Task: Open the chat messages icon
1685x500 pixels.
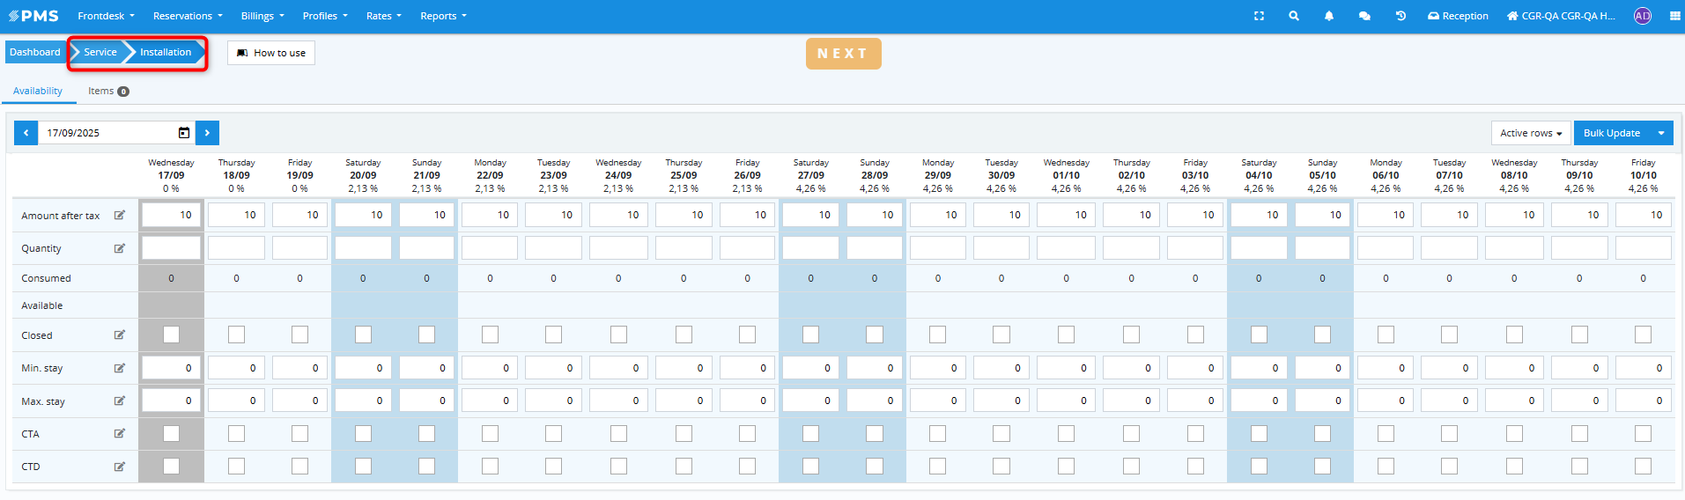Action: click(x=1364, y=16)
